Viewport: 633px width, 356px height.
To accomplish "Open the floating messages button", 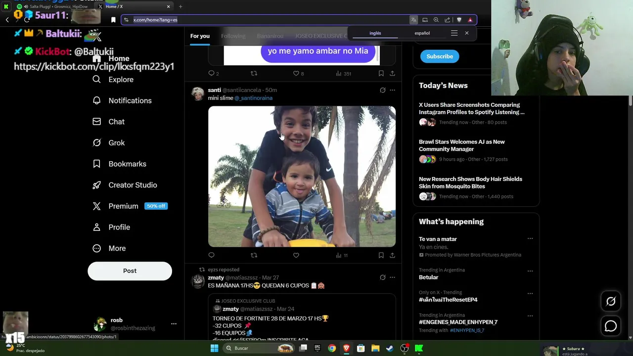I will coord(611,326).
